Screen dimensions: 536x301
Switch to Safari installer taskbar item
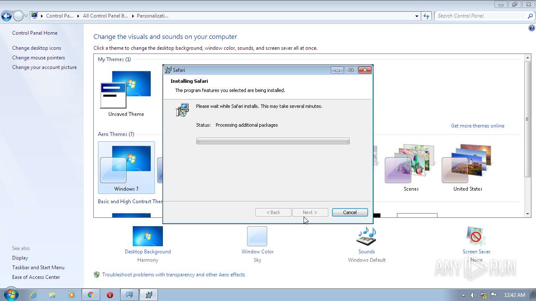[x=149, y=295]
